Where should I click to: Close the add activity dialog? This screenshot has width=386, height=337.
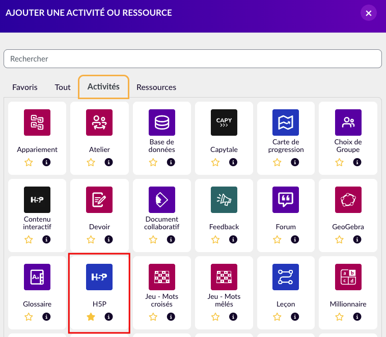(369, 13)
